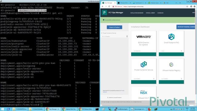
Task: Go forward in the Chrome browser
Action: click(x=106, y=6)
